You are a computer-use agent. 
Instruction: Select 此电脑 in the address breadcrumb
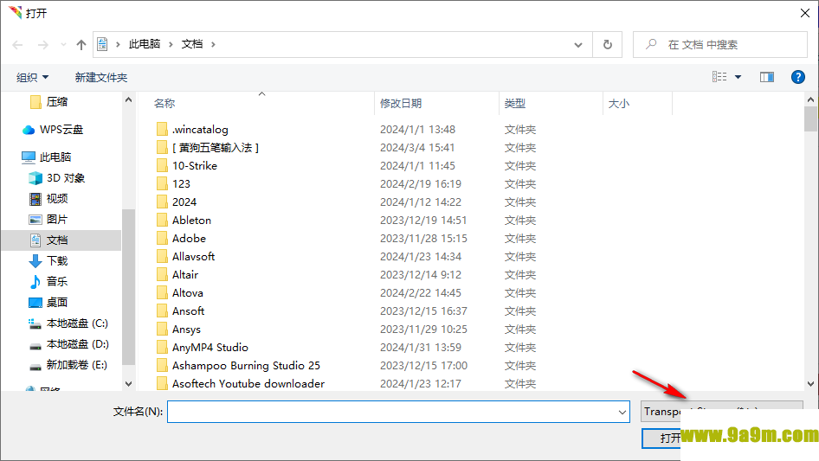(145, 44)
